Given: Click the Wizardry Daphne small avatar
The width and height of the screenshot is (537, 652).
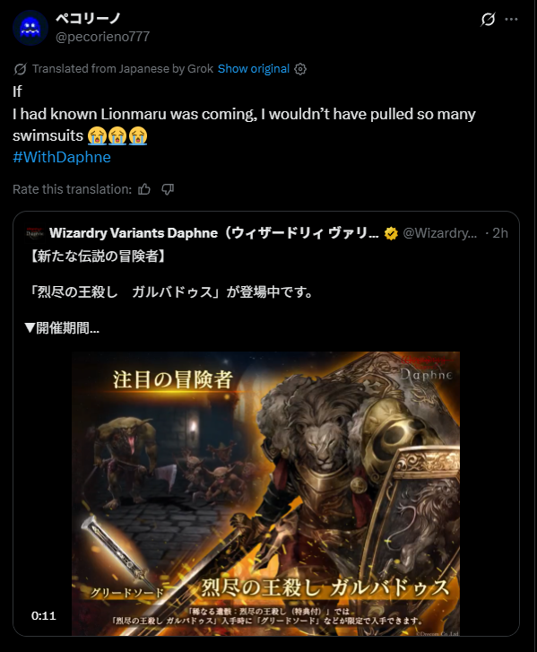Looking at the screenshot, I should [x=35, y=233].
